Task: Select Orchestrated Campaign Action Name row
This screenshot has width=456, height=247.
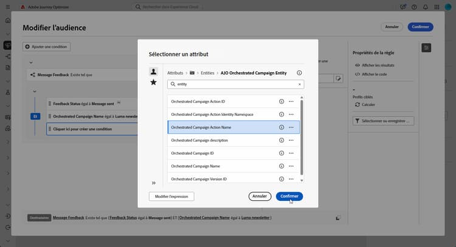Action: tap(233, 127)
